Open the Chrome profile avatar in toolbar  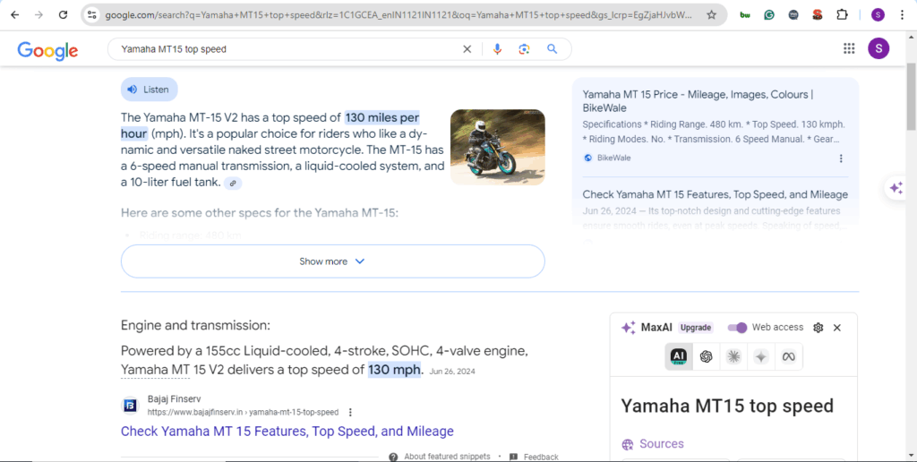click(x=878, y=15)
